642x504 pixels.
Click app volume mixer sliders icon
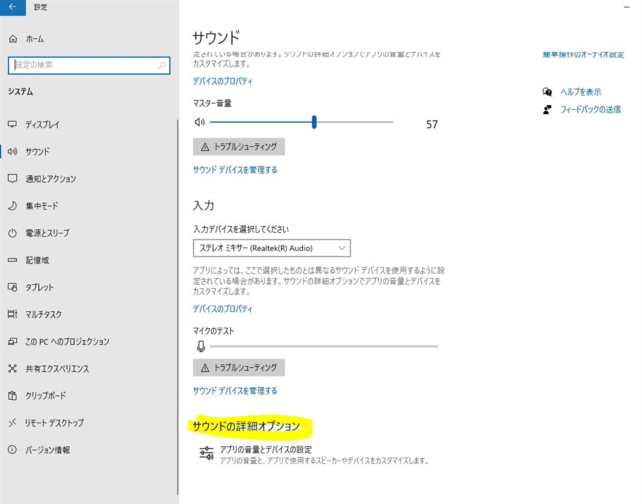coord(206,454)
